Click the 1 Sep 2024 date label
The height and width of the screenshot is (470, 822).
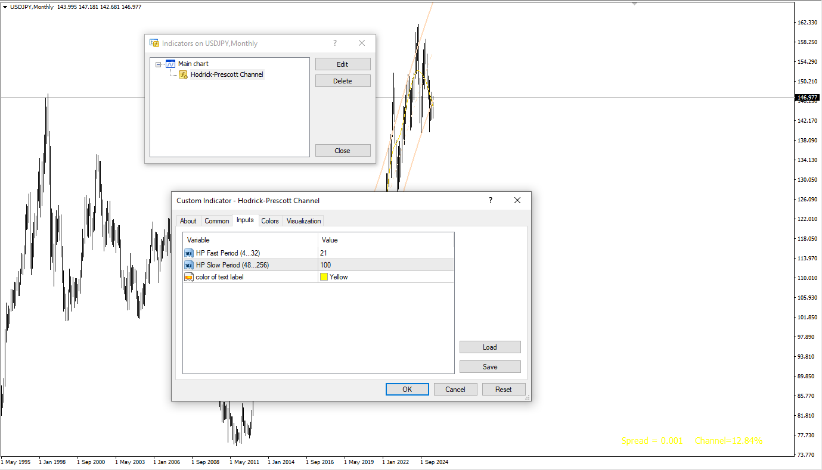[x=435, y=462]
